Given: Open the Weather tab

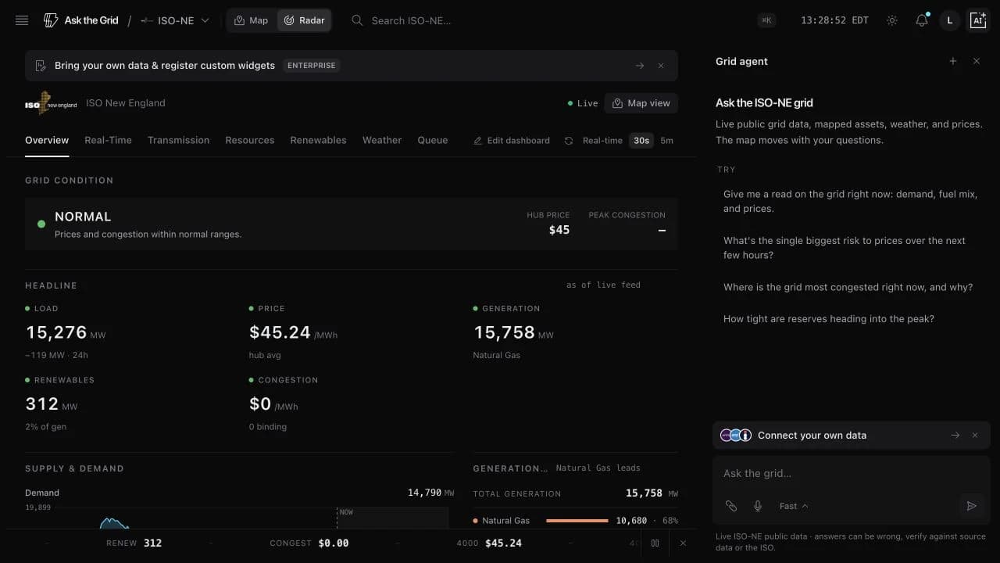Looking at the screenshot, I should (382, 141).
